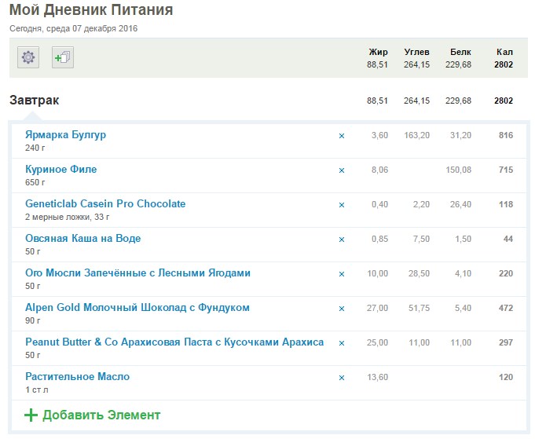Viewport: 535px width, 439px height.
Task: Remove Ярмарка Булгур using its x icon
Action: (x=341, y=136)
